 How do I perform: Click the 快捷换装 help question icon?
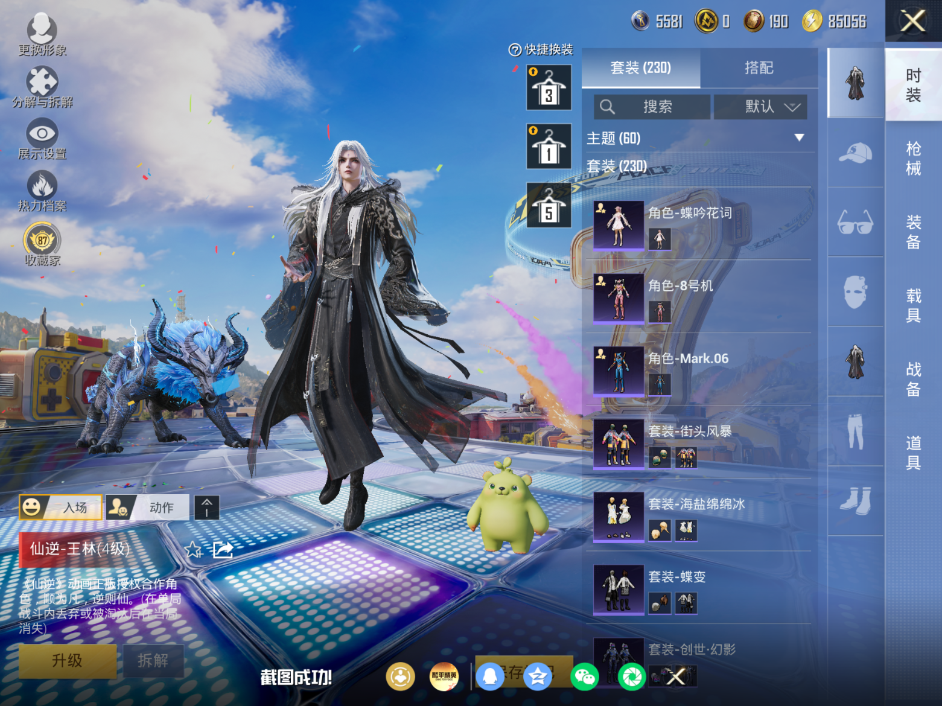click(x=515, y=50)
